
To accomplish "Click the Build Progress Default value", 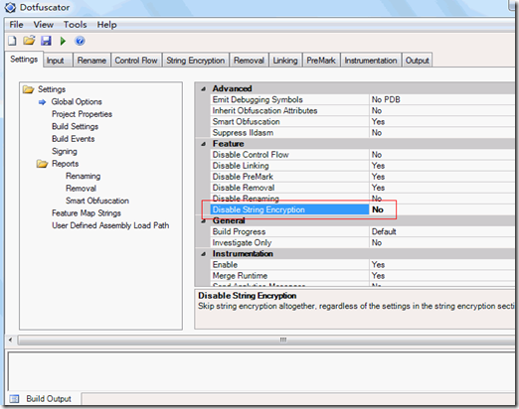I will coord(443,231).
